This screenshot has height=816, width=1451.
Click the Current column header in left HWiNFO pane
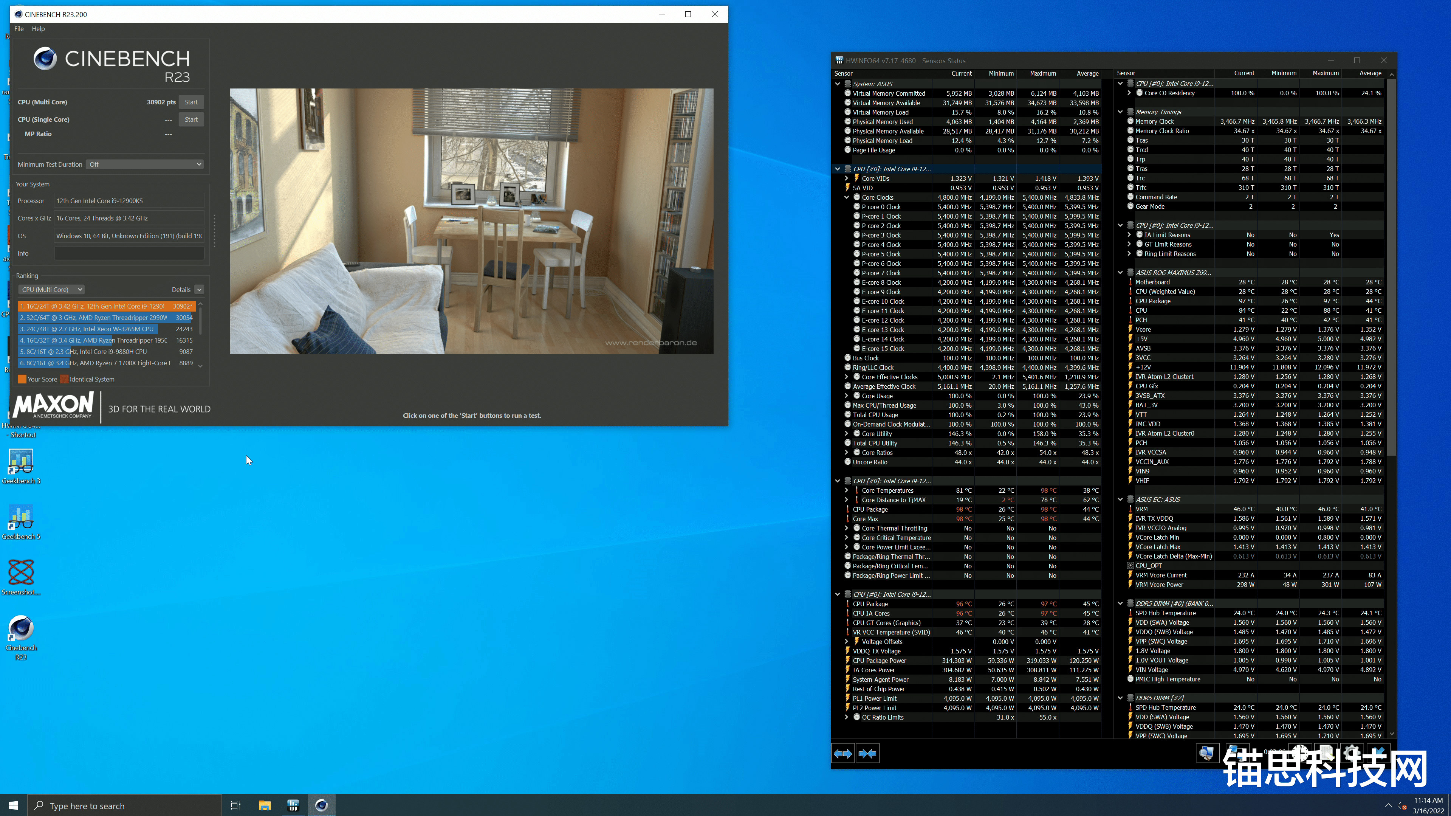(x=953, y=74)
